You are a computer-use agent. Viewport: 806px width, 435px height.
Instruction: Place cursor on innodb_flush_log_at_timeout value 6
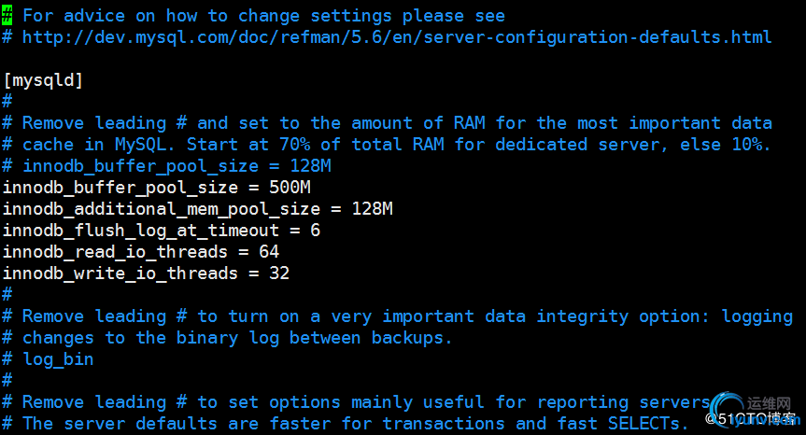pos(315,231)
